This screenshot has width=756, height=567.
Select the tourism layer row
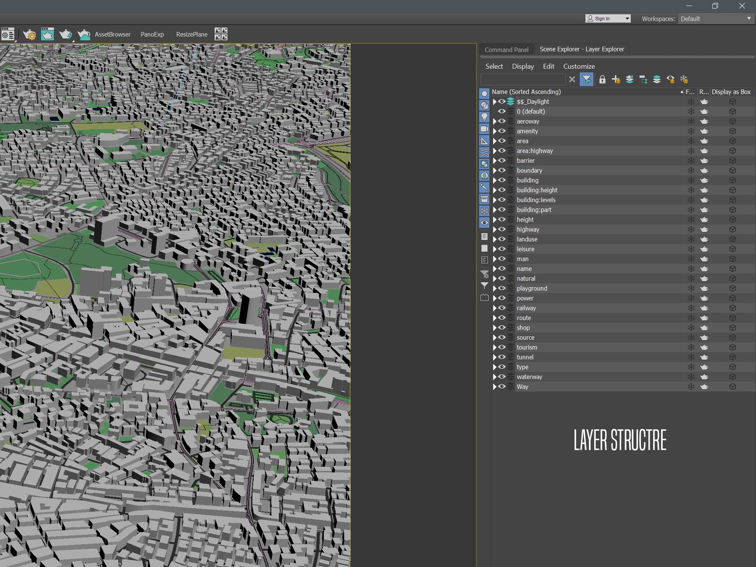(x=623, y=348)
